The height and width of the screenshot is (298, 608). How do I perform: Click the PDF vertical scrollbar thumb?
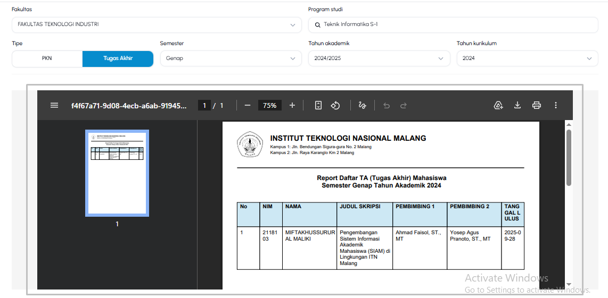569,158
